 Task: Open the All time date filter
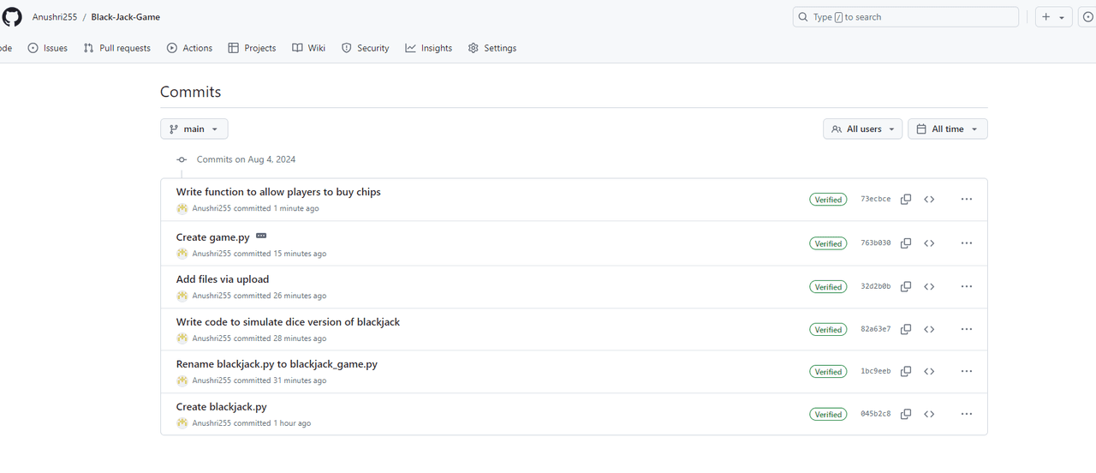(947, 129)
